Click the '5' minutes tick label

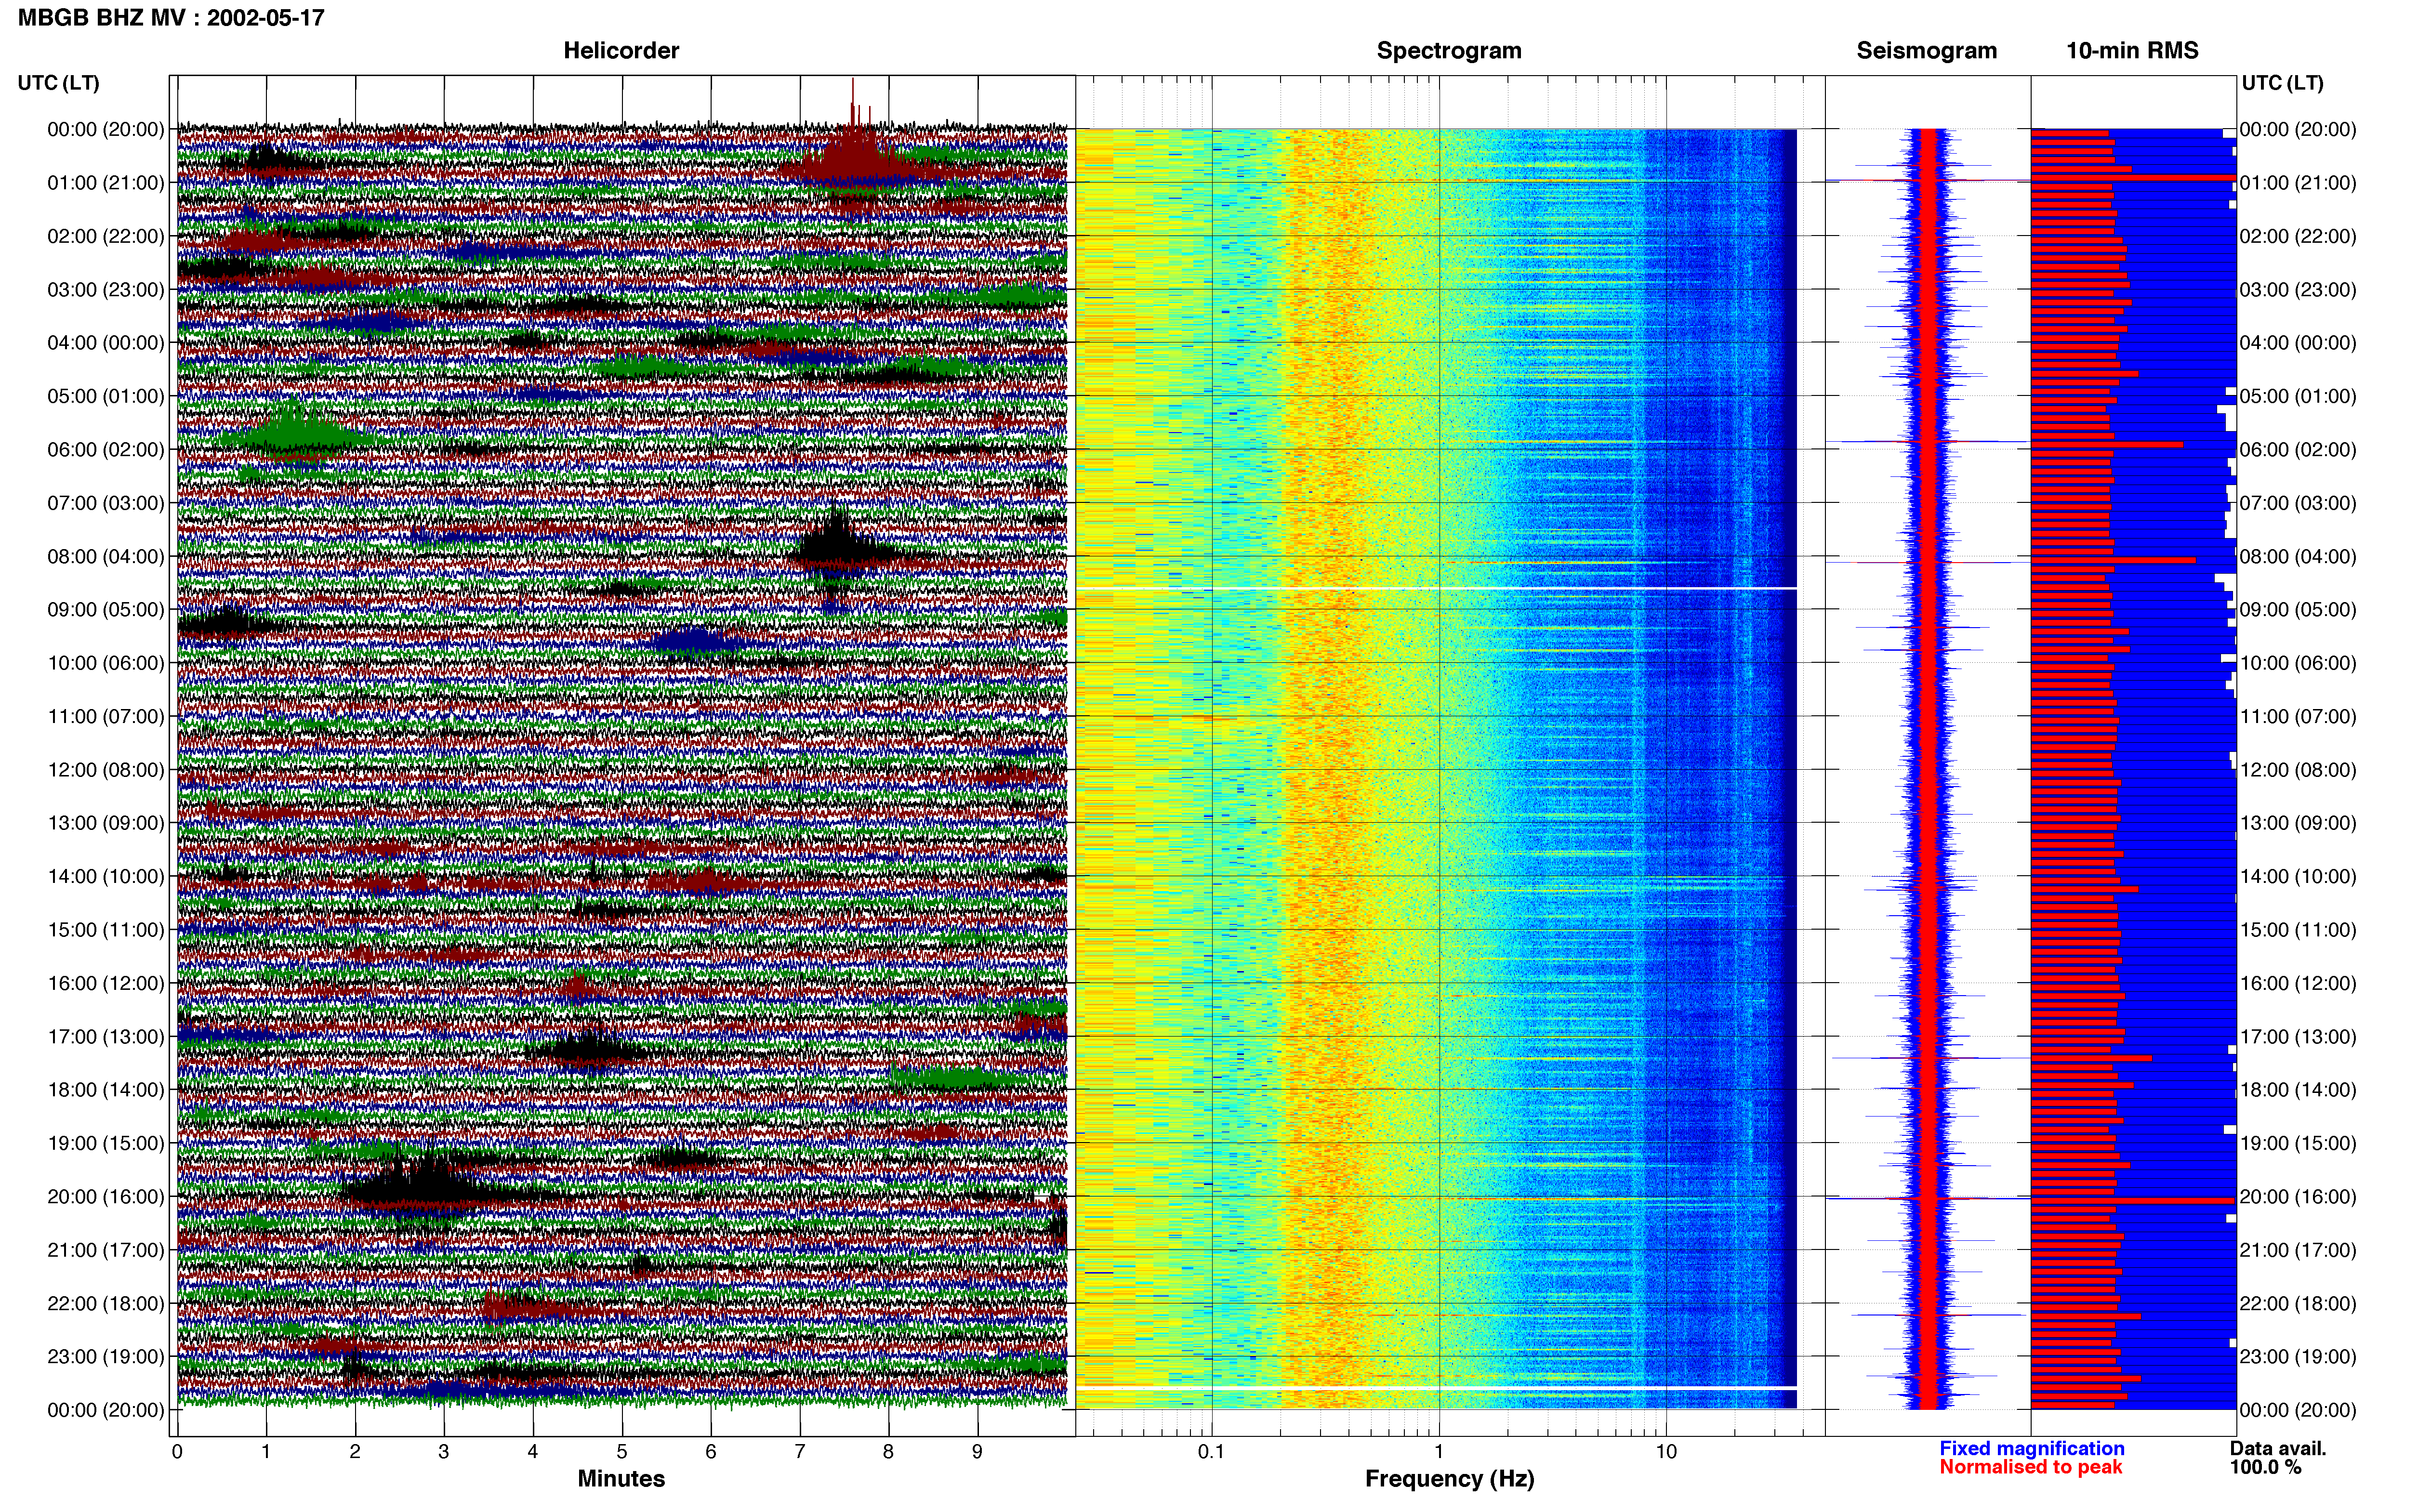pos(622,1451)
